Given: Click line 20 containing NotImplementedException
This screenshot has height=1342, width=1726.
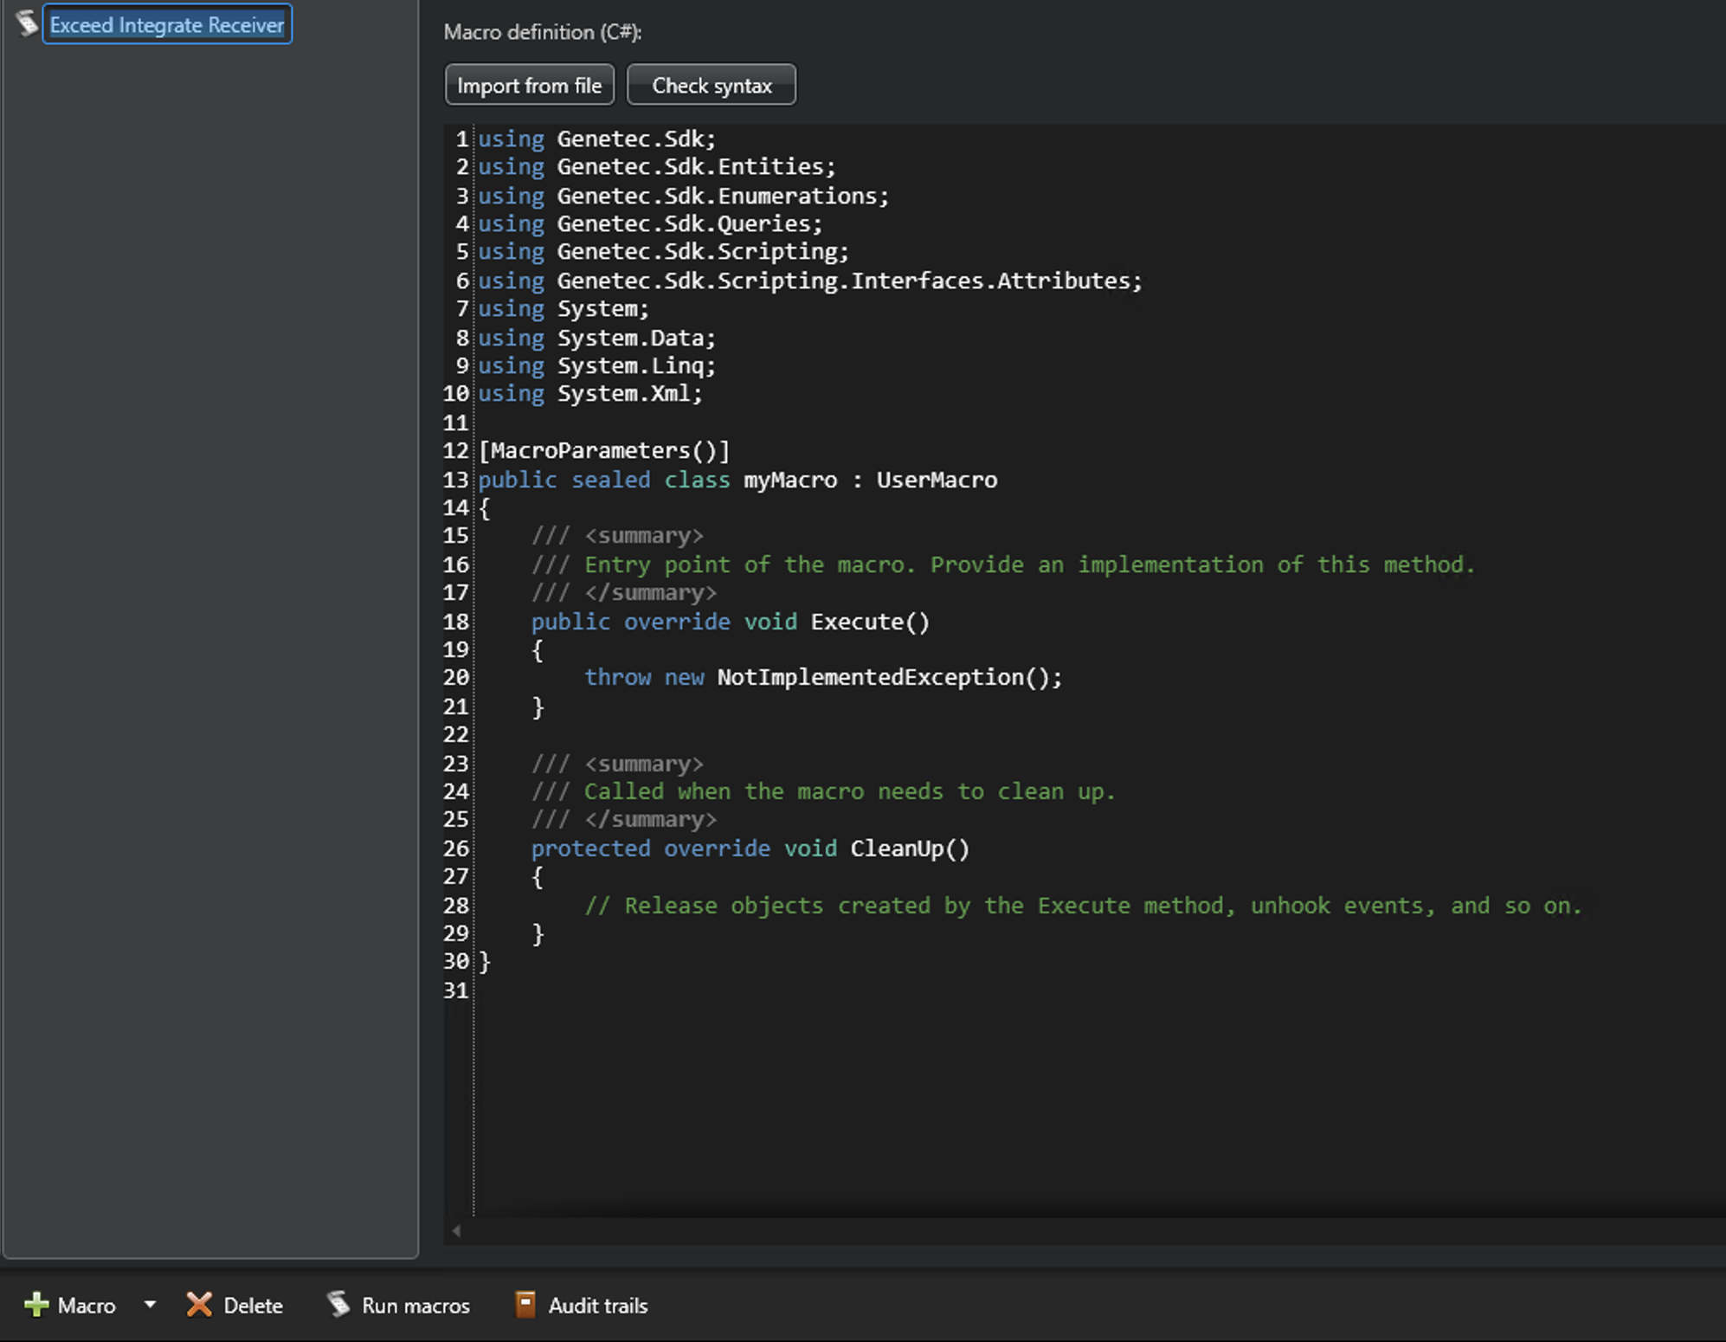Looking at the screenshot, I should coord(822,677).
